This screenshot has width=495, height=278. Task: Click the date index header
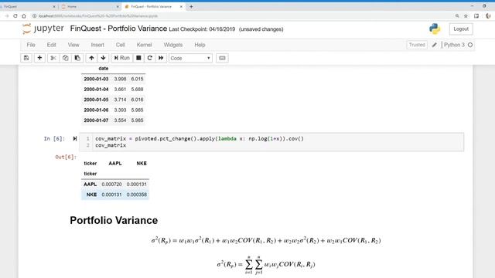tap(103, 69)
